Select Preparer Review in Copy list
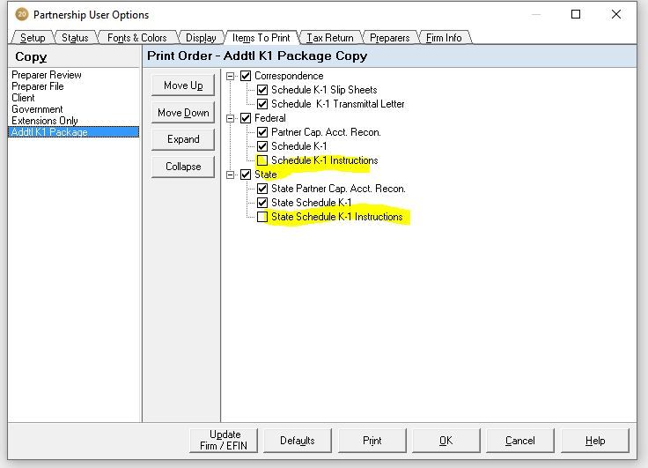Viewport: 648px width, 468px height. pyautogui.click(x=46, y=75)
